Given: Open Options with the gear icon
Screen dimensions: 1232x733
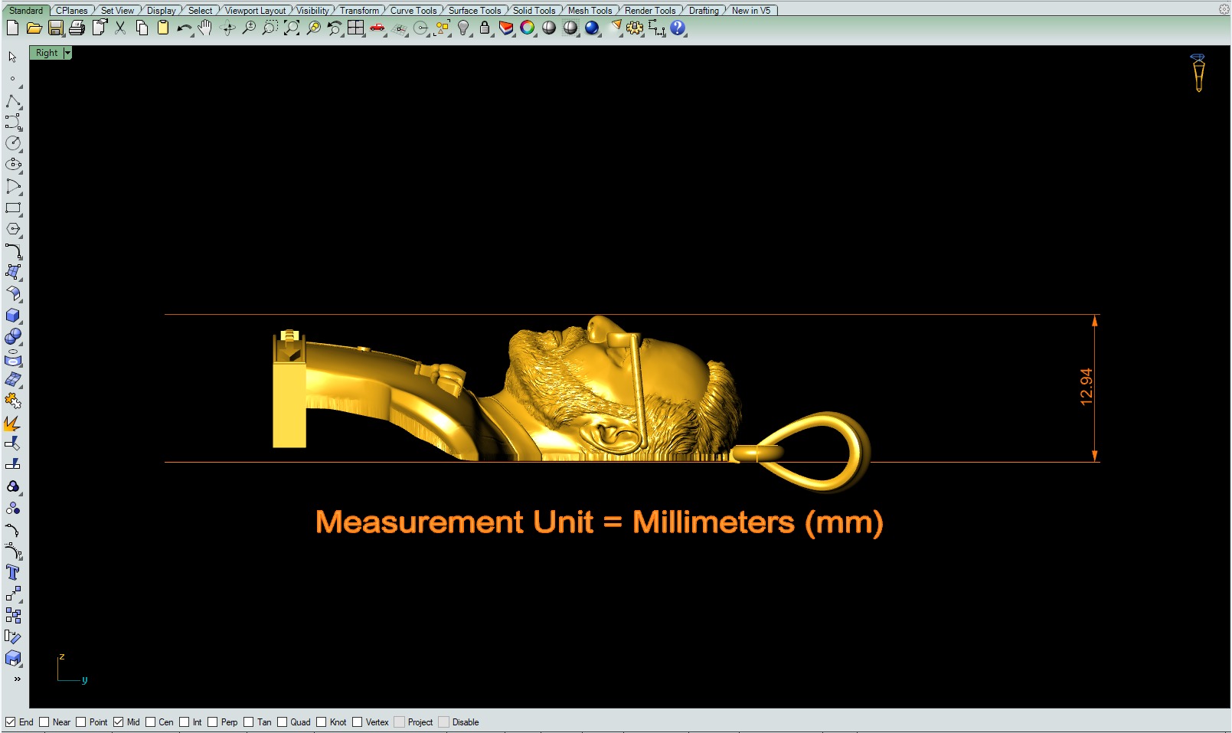Looking at the screenshot, I should [x=635, y=28].
